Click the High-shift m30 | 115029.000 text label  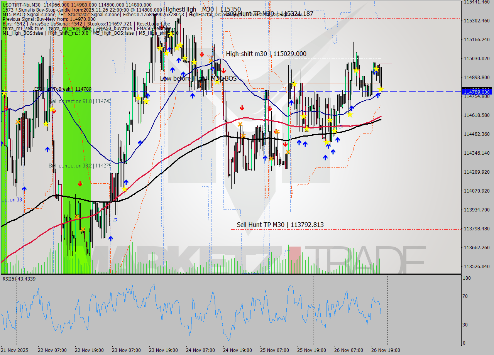(266, 54)
